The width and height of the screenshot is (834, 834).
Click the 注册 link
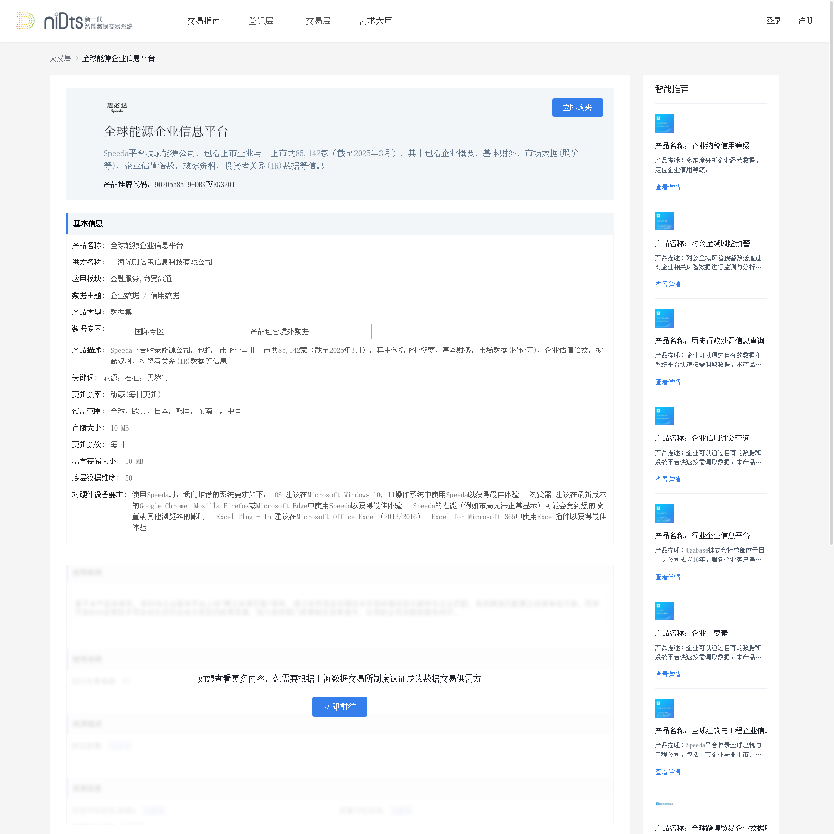click(805, 21)
